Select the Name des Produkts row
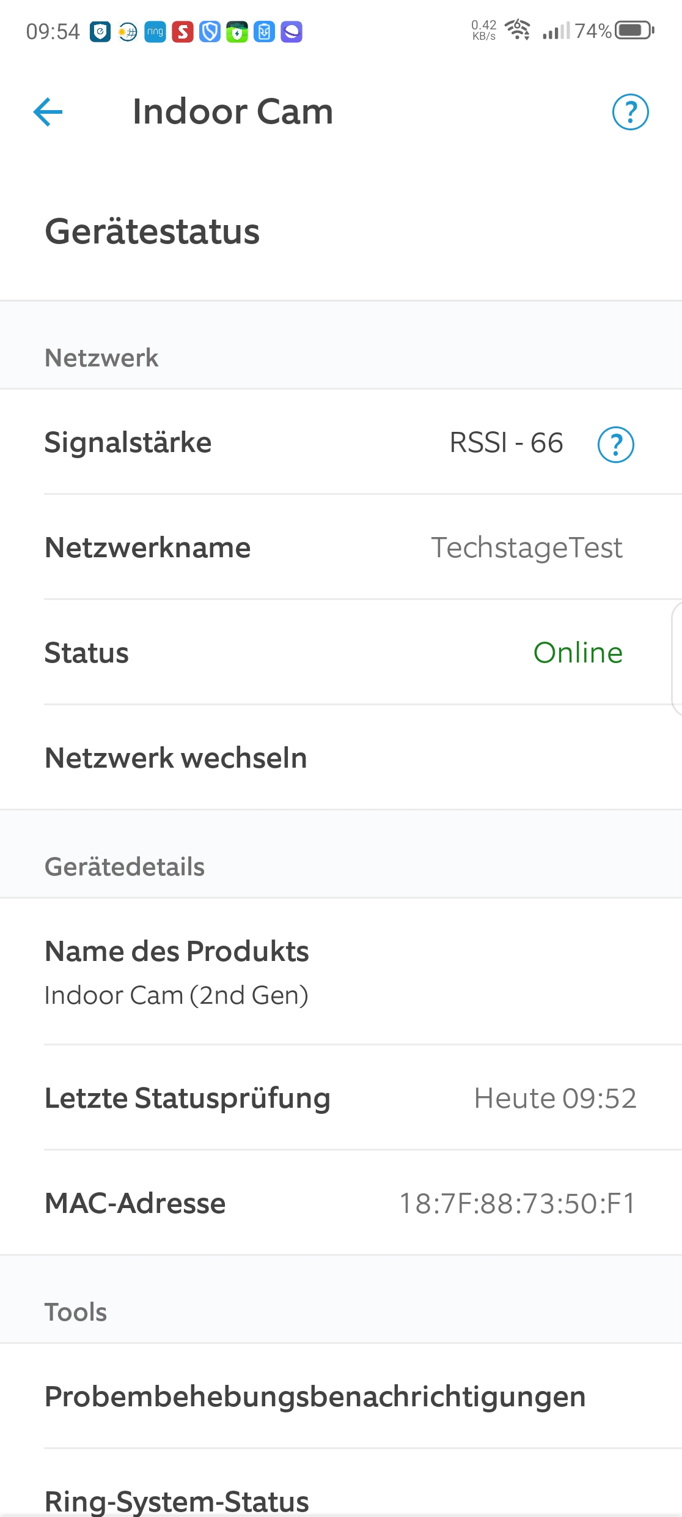This screenshot has height=1517, width=682. [177, 973]
